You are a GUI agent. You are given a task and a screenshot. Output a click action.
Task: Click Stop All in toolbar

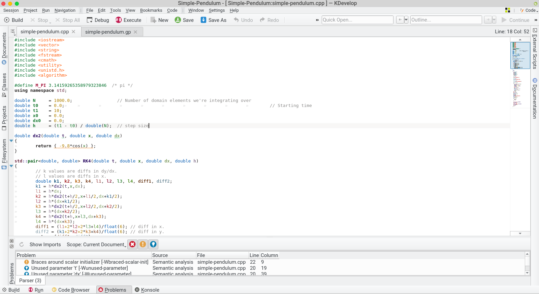68,20
